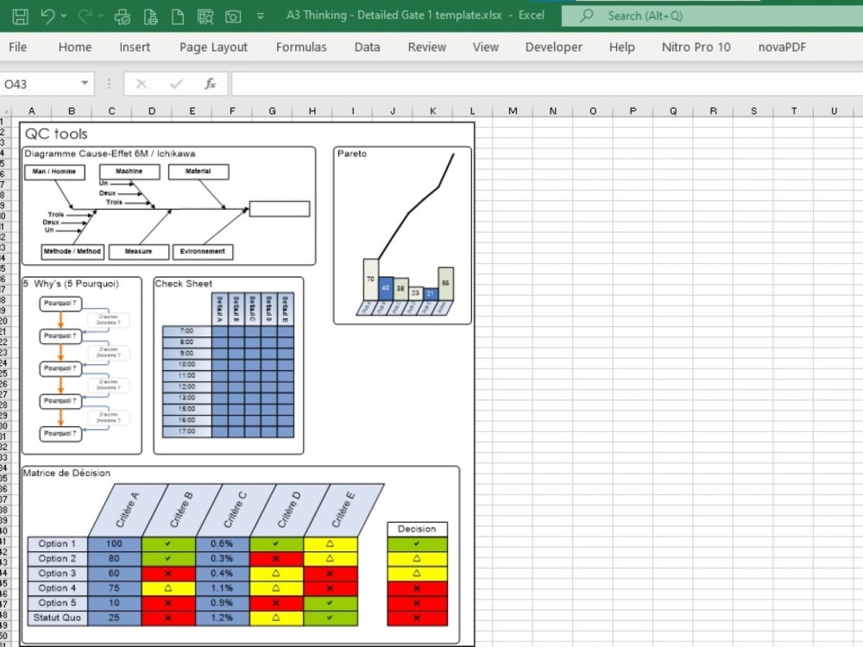Click the 'Critère A' slanted header
This screenshot has width=863, height=647.
128,510
